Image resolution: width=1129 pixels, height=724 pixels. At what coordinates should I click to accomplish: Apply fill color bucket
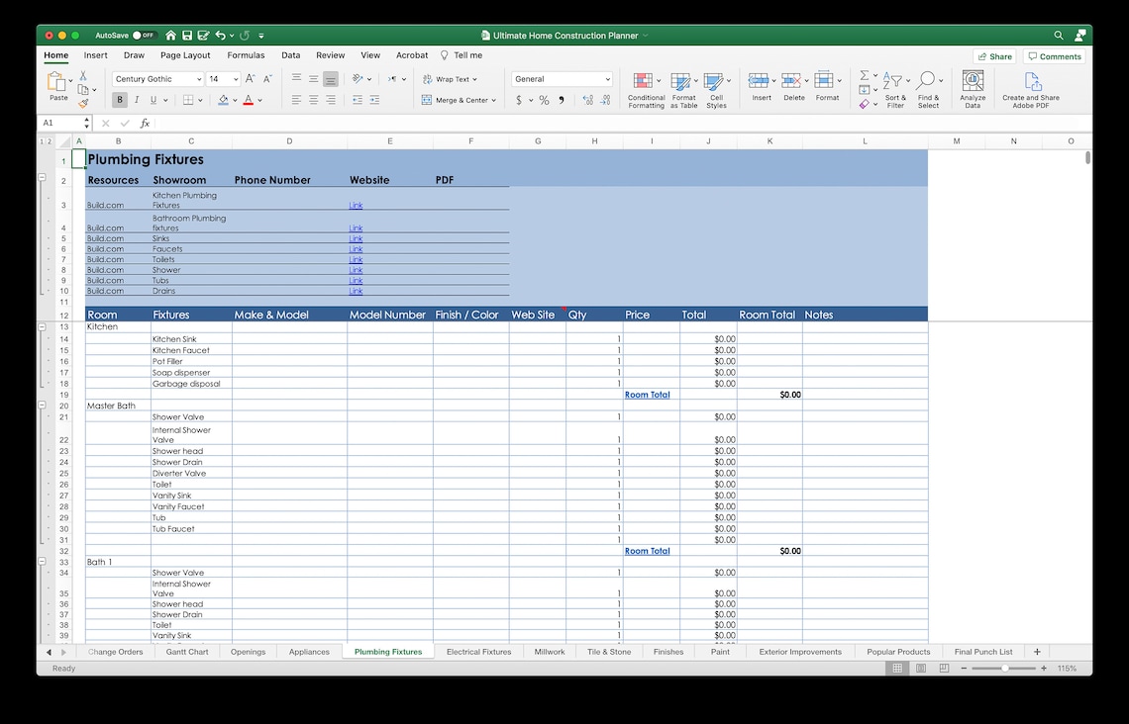tap(223, 100)
